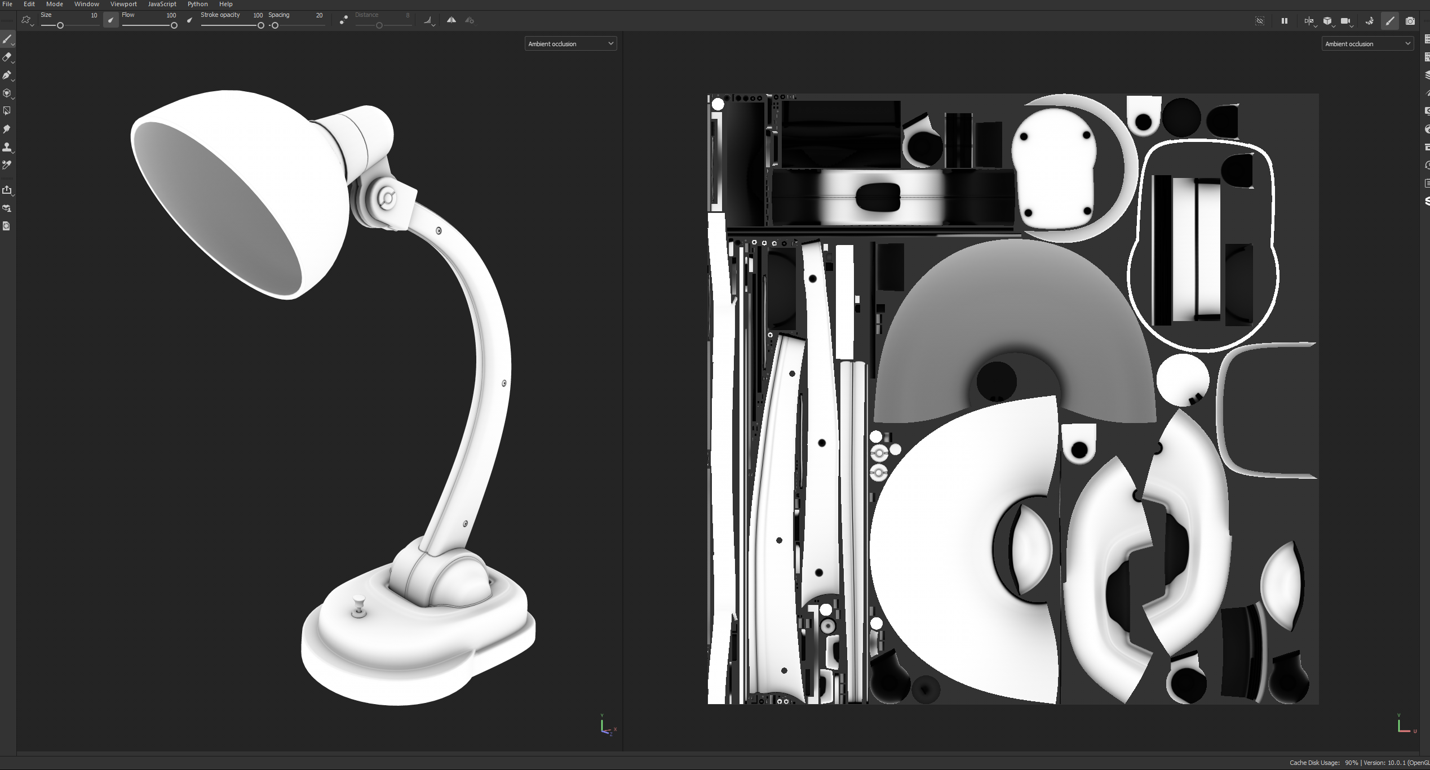Open the Viewport menu
This screenshot has width=1430, height=770.
(123, 4)
